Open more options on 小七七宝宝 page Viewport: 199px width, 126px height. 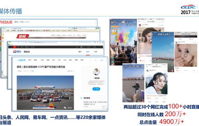coord(162,22)
